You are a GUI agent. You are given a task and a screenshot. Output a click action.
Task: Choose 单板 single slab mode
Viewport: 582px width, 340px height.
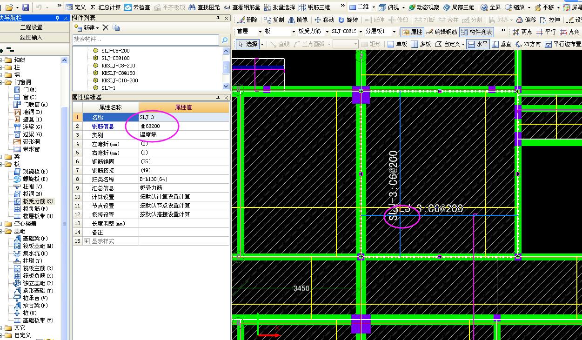coord(397,44)
